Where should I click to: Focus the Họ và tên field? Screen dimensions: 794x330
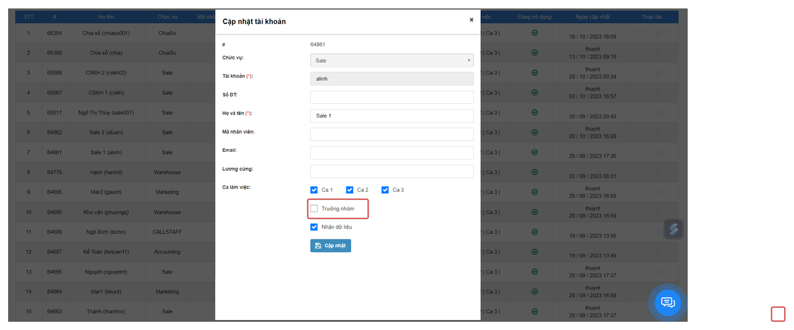tap(391, 116)
